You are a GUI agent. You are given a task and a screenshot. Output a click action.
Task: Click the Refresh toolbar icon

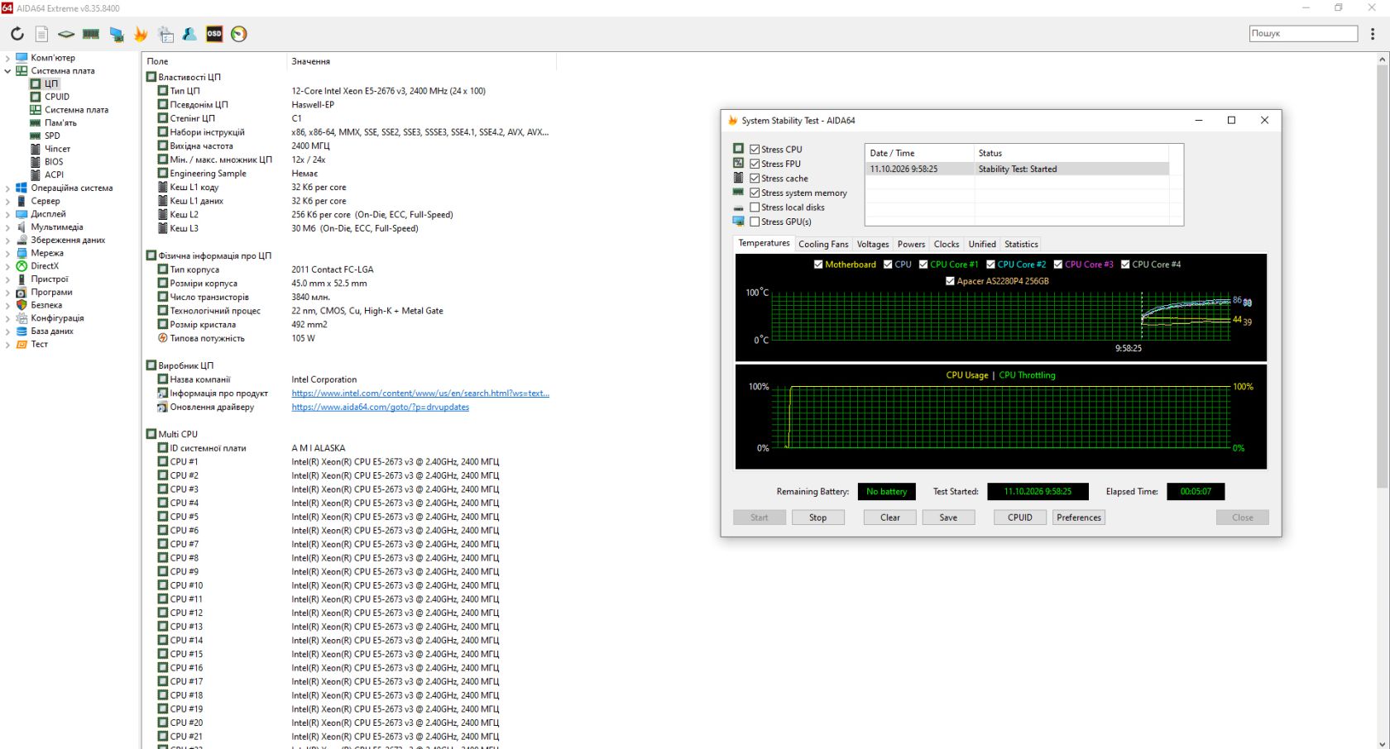coord(17,34)
